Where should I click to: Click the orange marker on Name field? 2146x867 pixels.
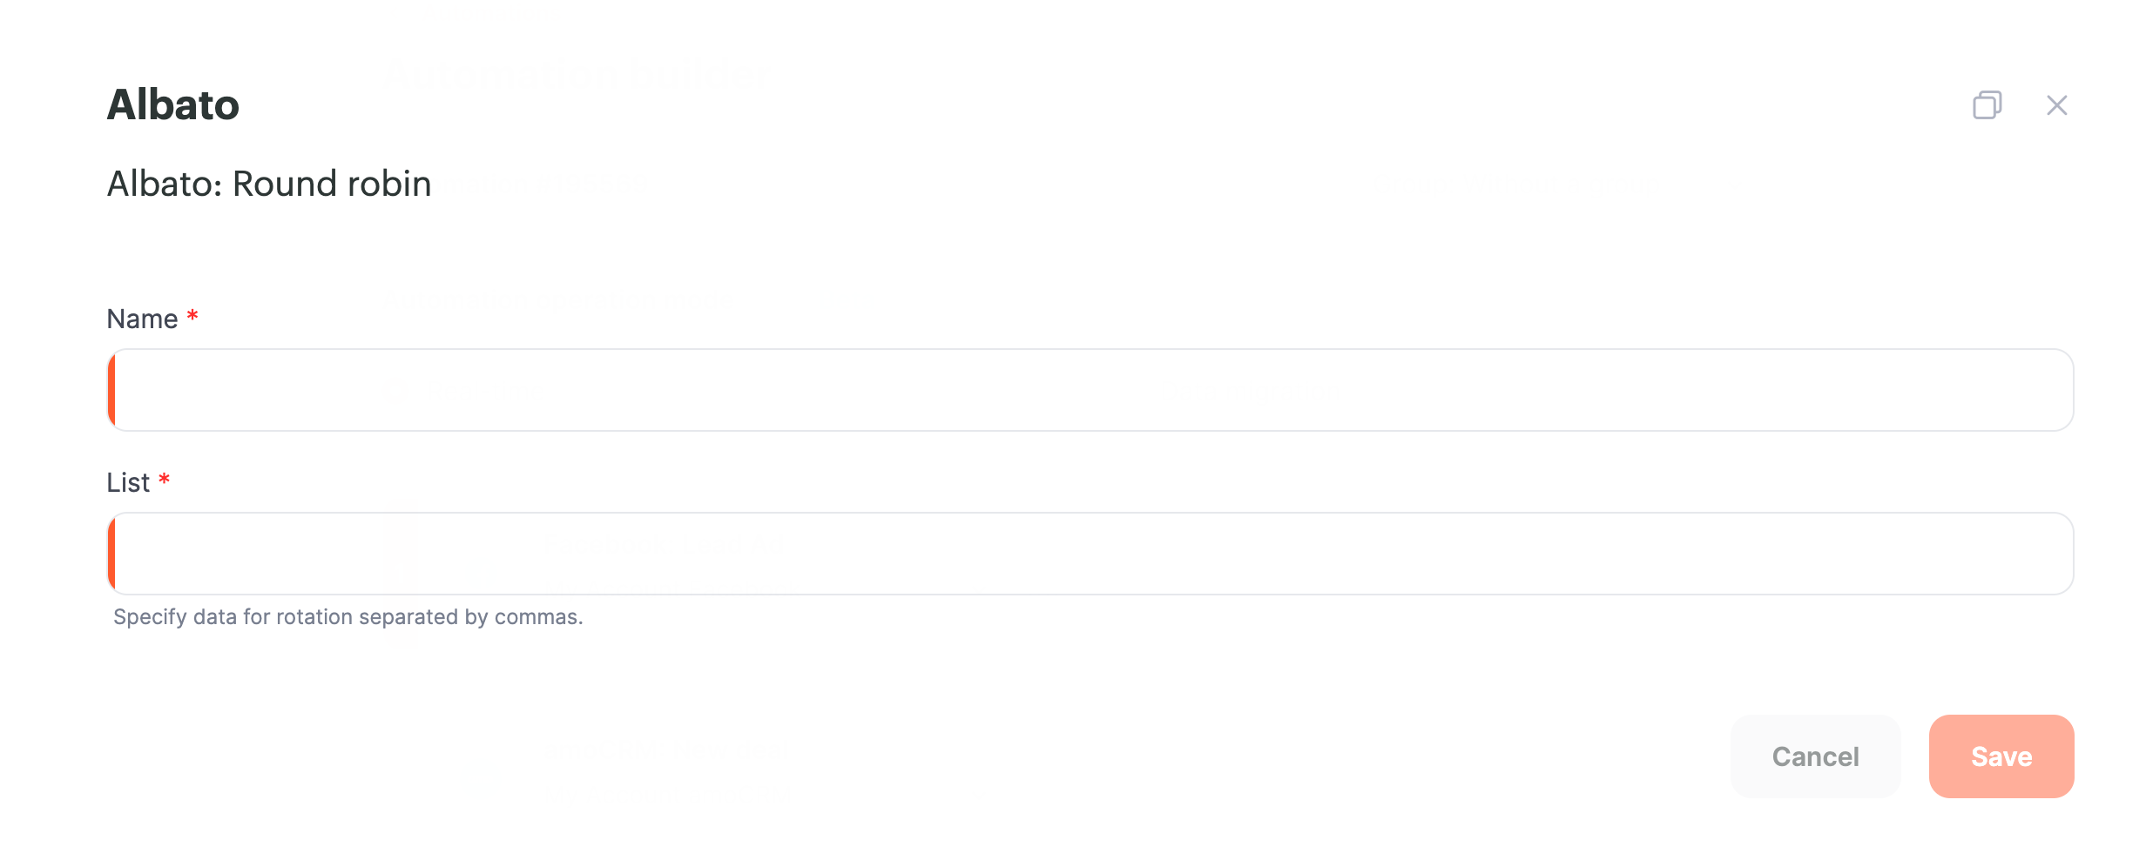coord(111,390)
